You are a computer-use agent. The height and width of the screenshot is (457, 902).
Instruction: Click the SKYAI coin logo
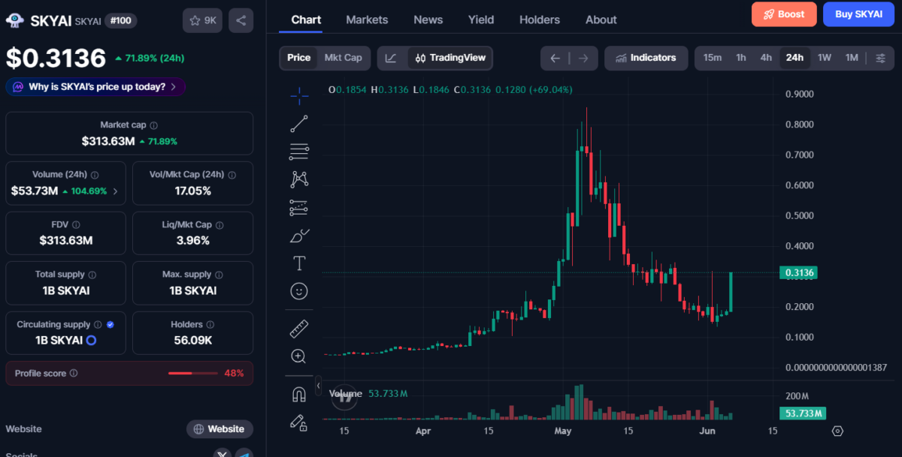[15, 20]
